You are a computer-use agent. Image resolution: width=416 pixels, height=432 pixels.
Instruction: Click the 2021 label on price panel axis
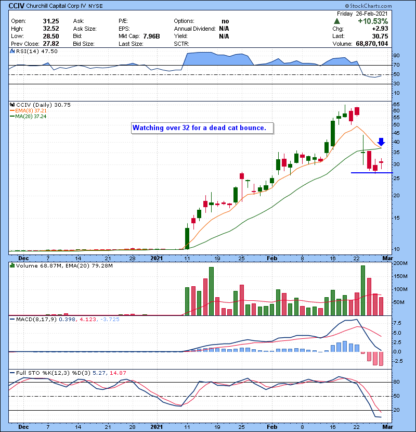157,259
